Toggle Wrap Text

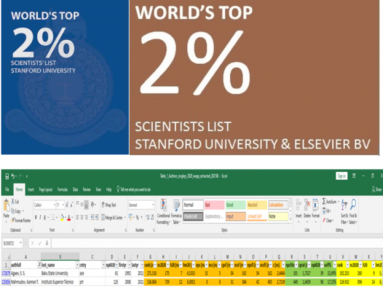click(x=109, y=205)
